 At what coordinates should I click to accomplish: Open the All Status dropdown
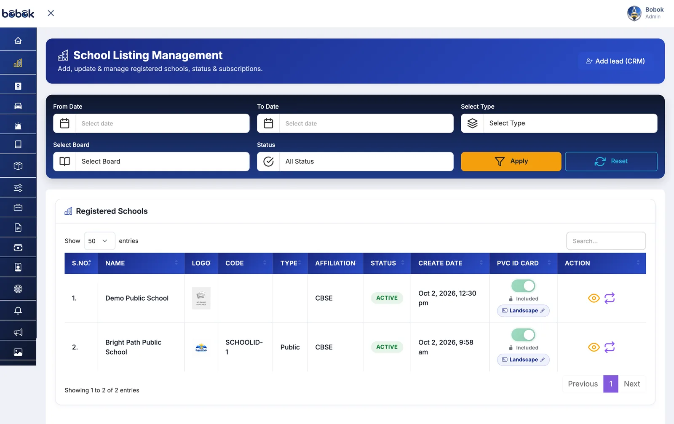click(x=355, y=162)
